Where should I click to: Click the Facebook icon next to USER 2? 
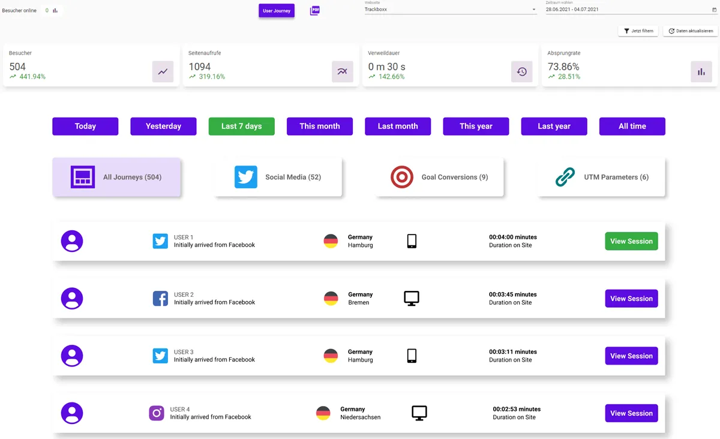click(x=160, y=298)
